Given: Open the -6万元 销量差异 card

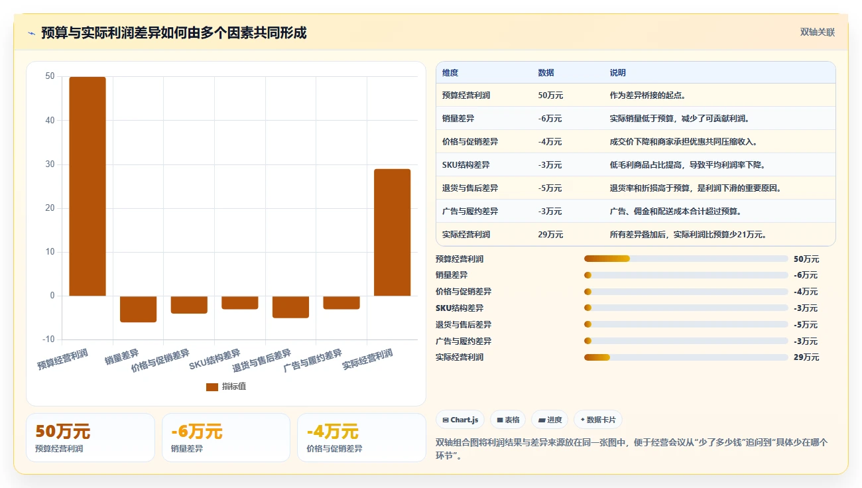Looking at the screenshot, I should tap(226, 438).
